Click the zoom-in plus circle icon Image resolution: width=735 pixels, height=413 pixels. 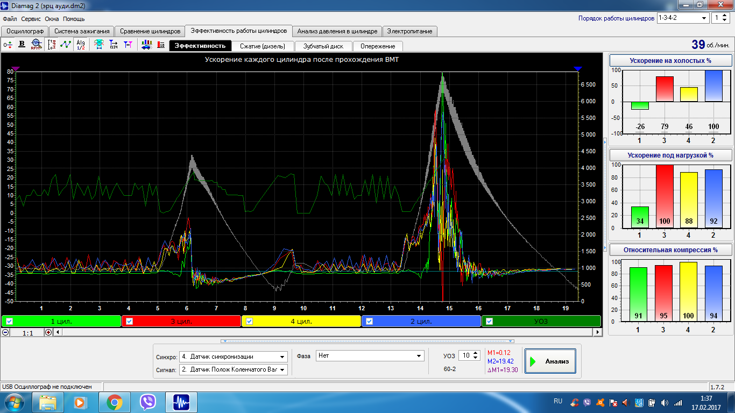48,332
